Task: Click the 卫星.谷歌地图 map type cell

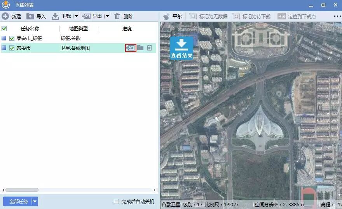Action: click(x=75, y=48)
